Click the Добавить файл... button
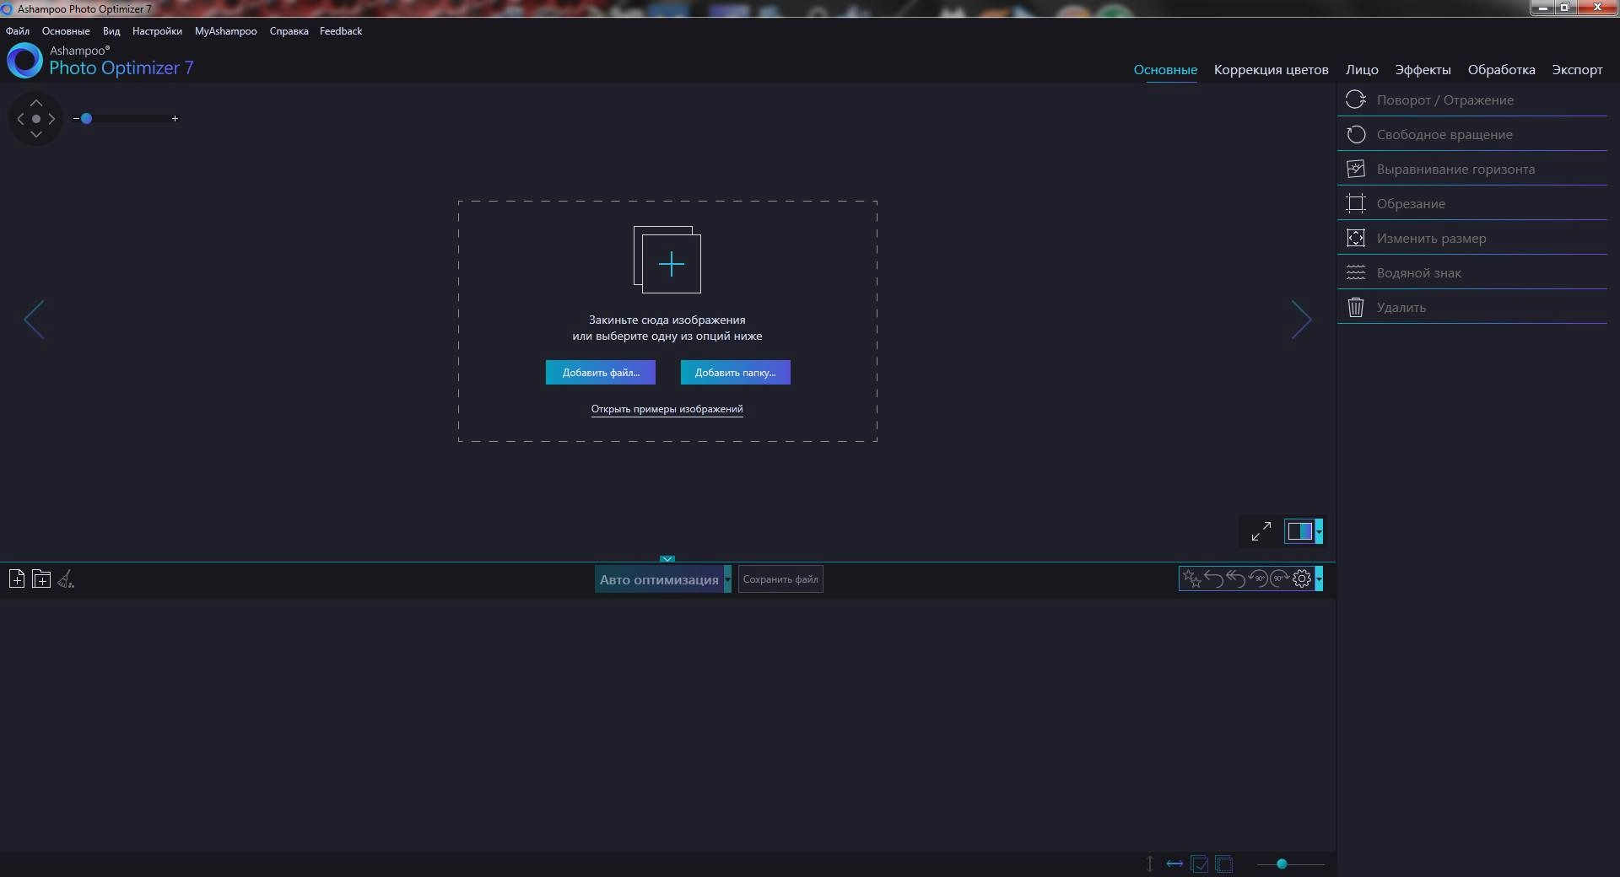1620x877 pixels. coord(601,372)
